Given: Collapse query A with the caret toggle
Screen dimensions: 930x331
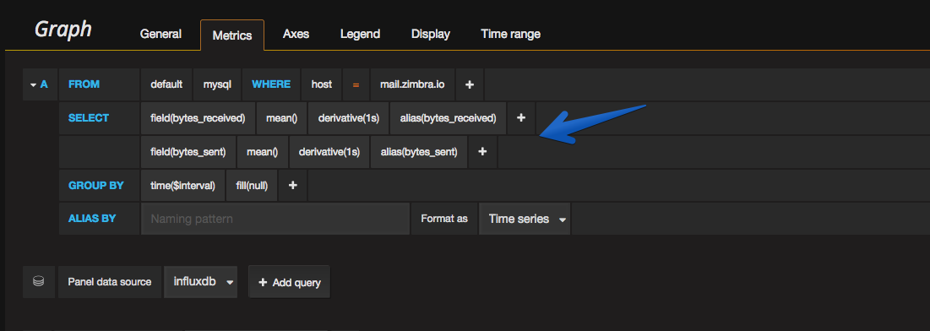Looking at the screenshot, I should tap(33, 84).
